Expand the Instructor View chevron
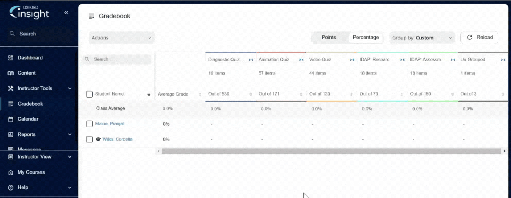Screen dimensions: 511x198 [x=70, y=157]
